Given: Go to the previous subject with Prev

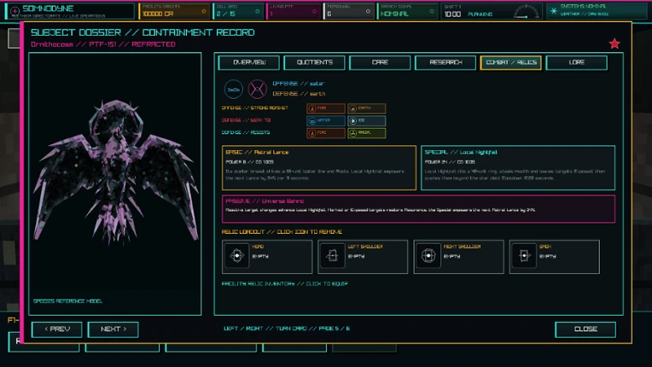Looking at the screenshot, I should pos(56,329).
